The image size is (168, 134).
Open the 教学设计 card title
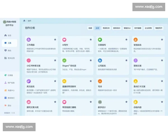[x=102, y=107]
